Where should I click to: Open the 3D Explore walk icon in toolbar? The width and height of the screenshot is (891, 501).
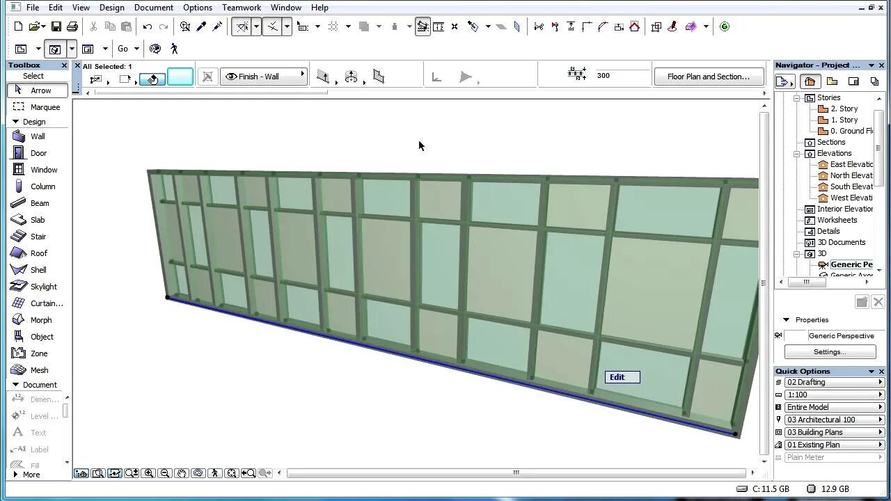174,49
